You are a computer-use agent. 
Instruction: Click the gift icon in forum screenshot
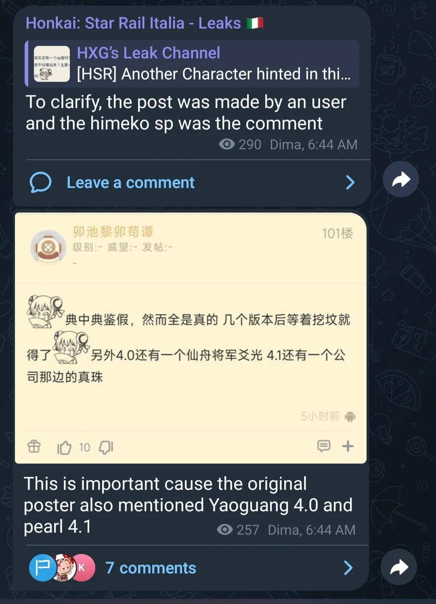tap(34, 446)
